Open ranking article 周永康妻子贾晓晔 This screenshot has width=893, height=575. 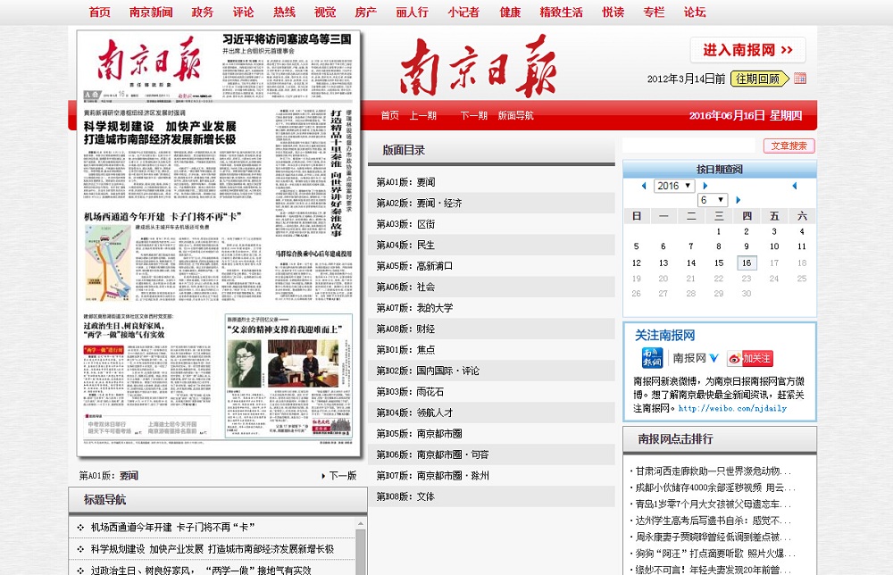pyautogui.click(x=713, y=537)
